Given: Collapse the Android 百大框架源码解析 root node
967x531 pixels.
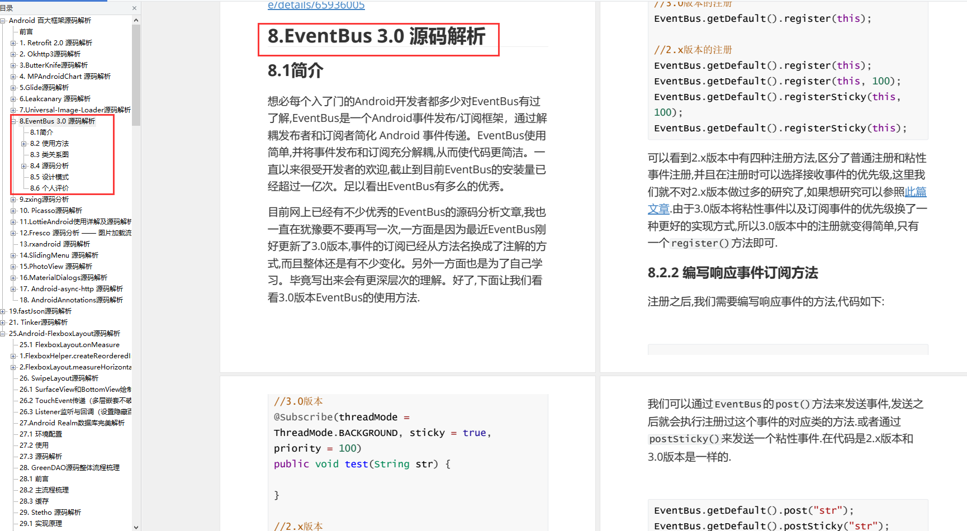Looking at the screenshot, I should coord(3,21).
